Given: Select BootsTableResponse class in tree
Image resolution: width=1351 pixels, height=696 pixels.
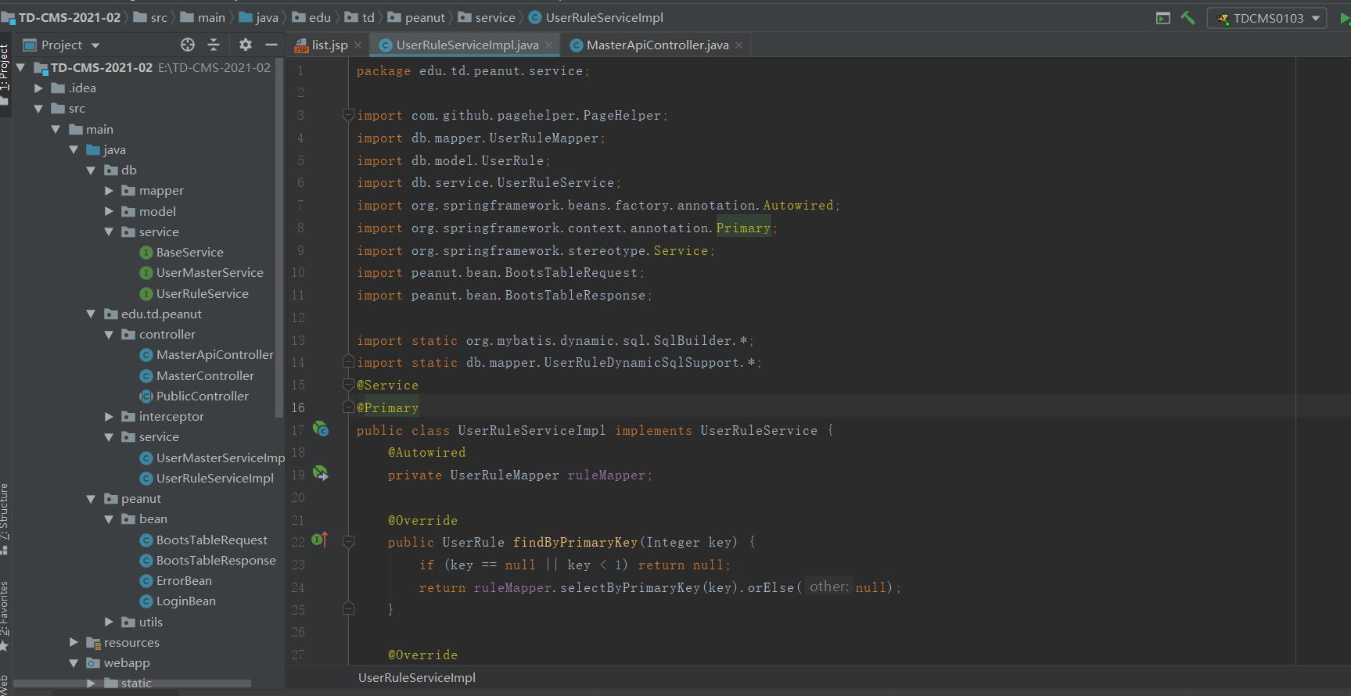Looking at the screenshot, I should (207, 561).
